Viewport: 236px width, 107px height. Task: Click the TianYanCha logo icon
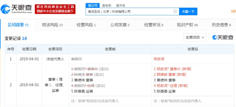point(5,9)
